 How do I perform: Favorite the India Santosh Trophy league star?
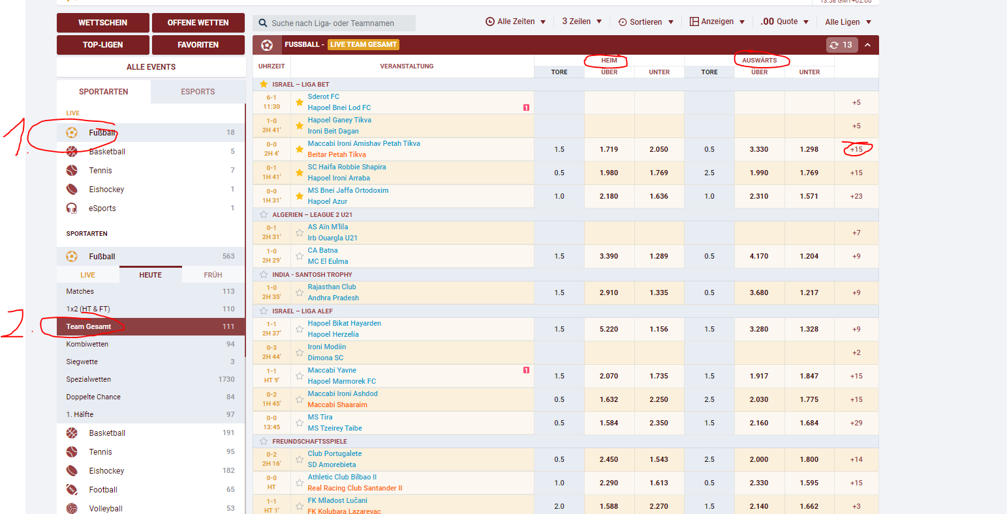click(x=264, y=275)
